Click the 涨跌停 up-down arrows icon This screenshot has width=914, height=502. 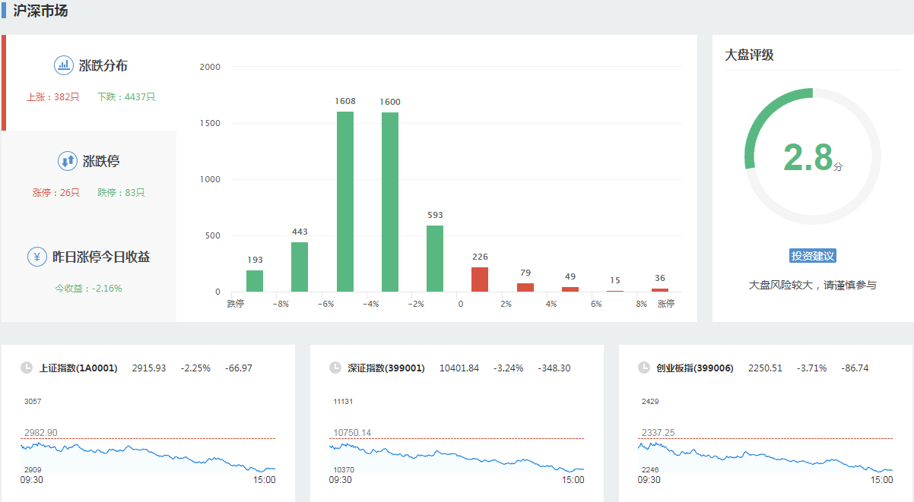(x=68, y=161)
